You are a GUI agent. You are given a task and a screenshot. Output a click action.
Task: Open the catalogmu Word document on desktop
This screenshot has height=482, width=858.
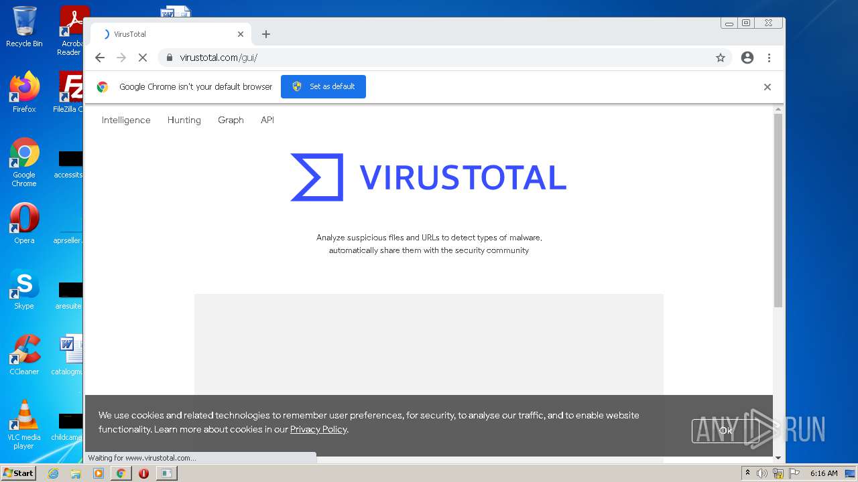(x=68, y=355)
